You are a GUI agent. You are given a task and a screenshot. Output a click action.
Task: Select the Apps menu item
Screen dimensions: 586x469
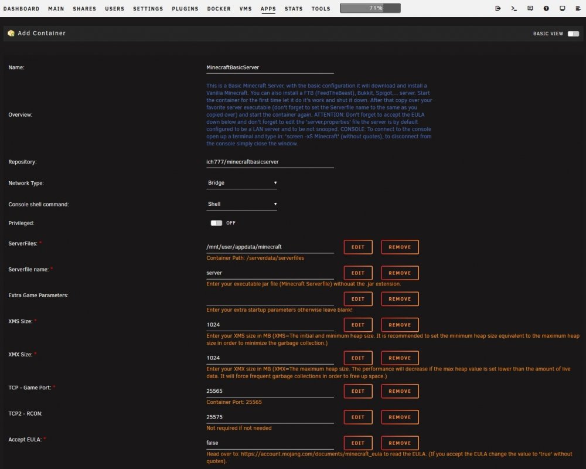click(x=268, y=9)
